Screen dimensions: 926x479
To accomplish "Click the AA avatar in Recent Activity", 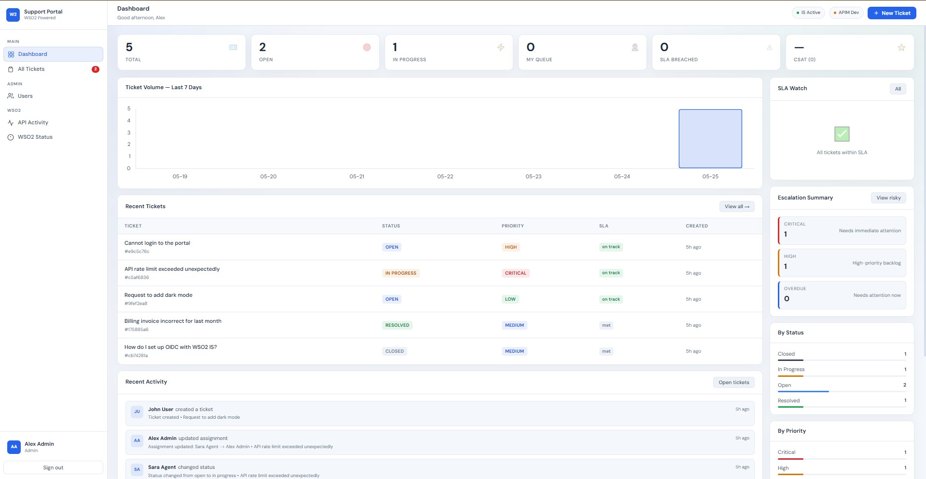I will (x=137, y=440).
